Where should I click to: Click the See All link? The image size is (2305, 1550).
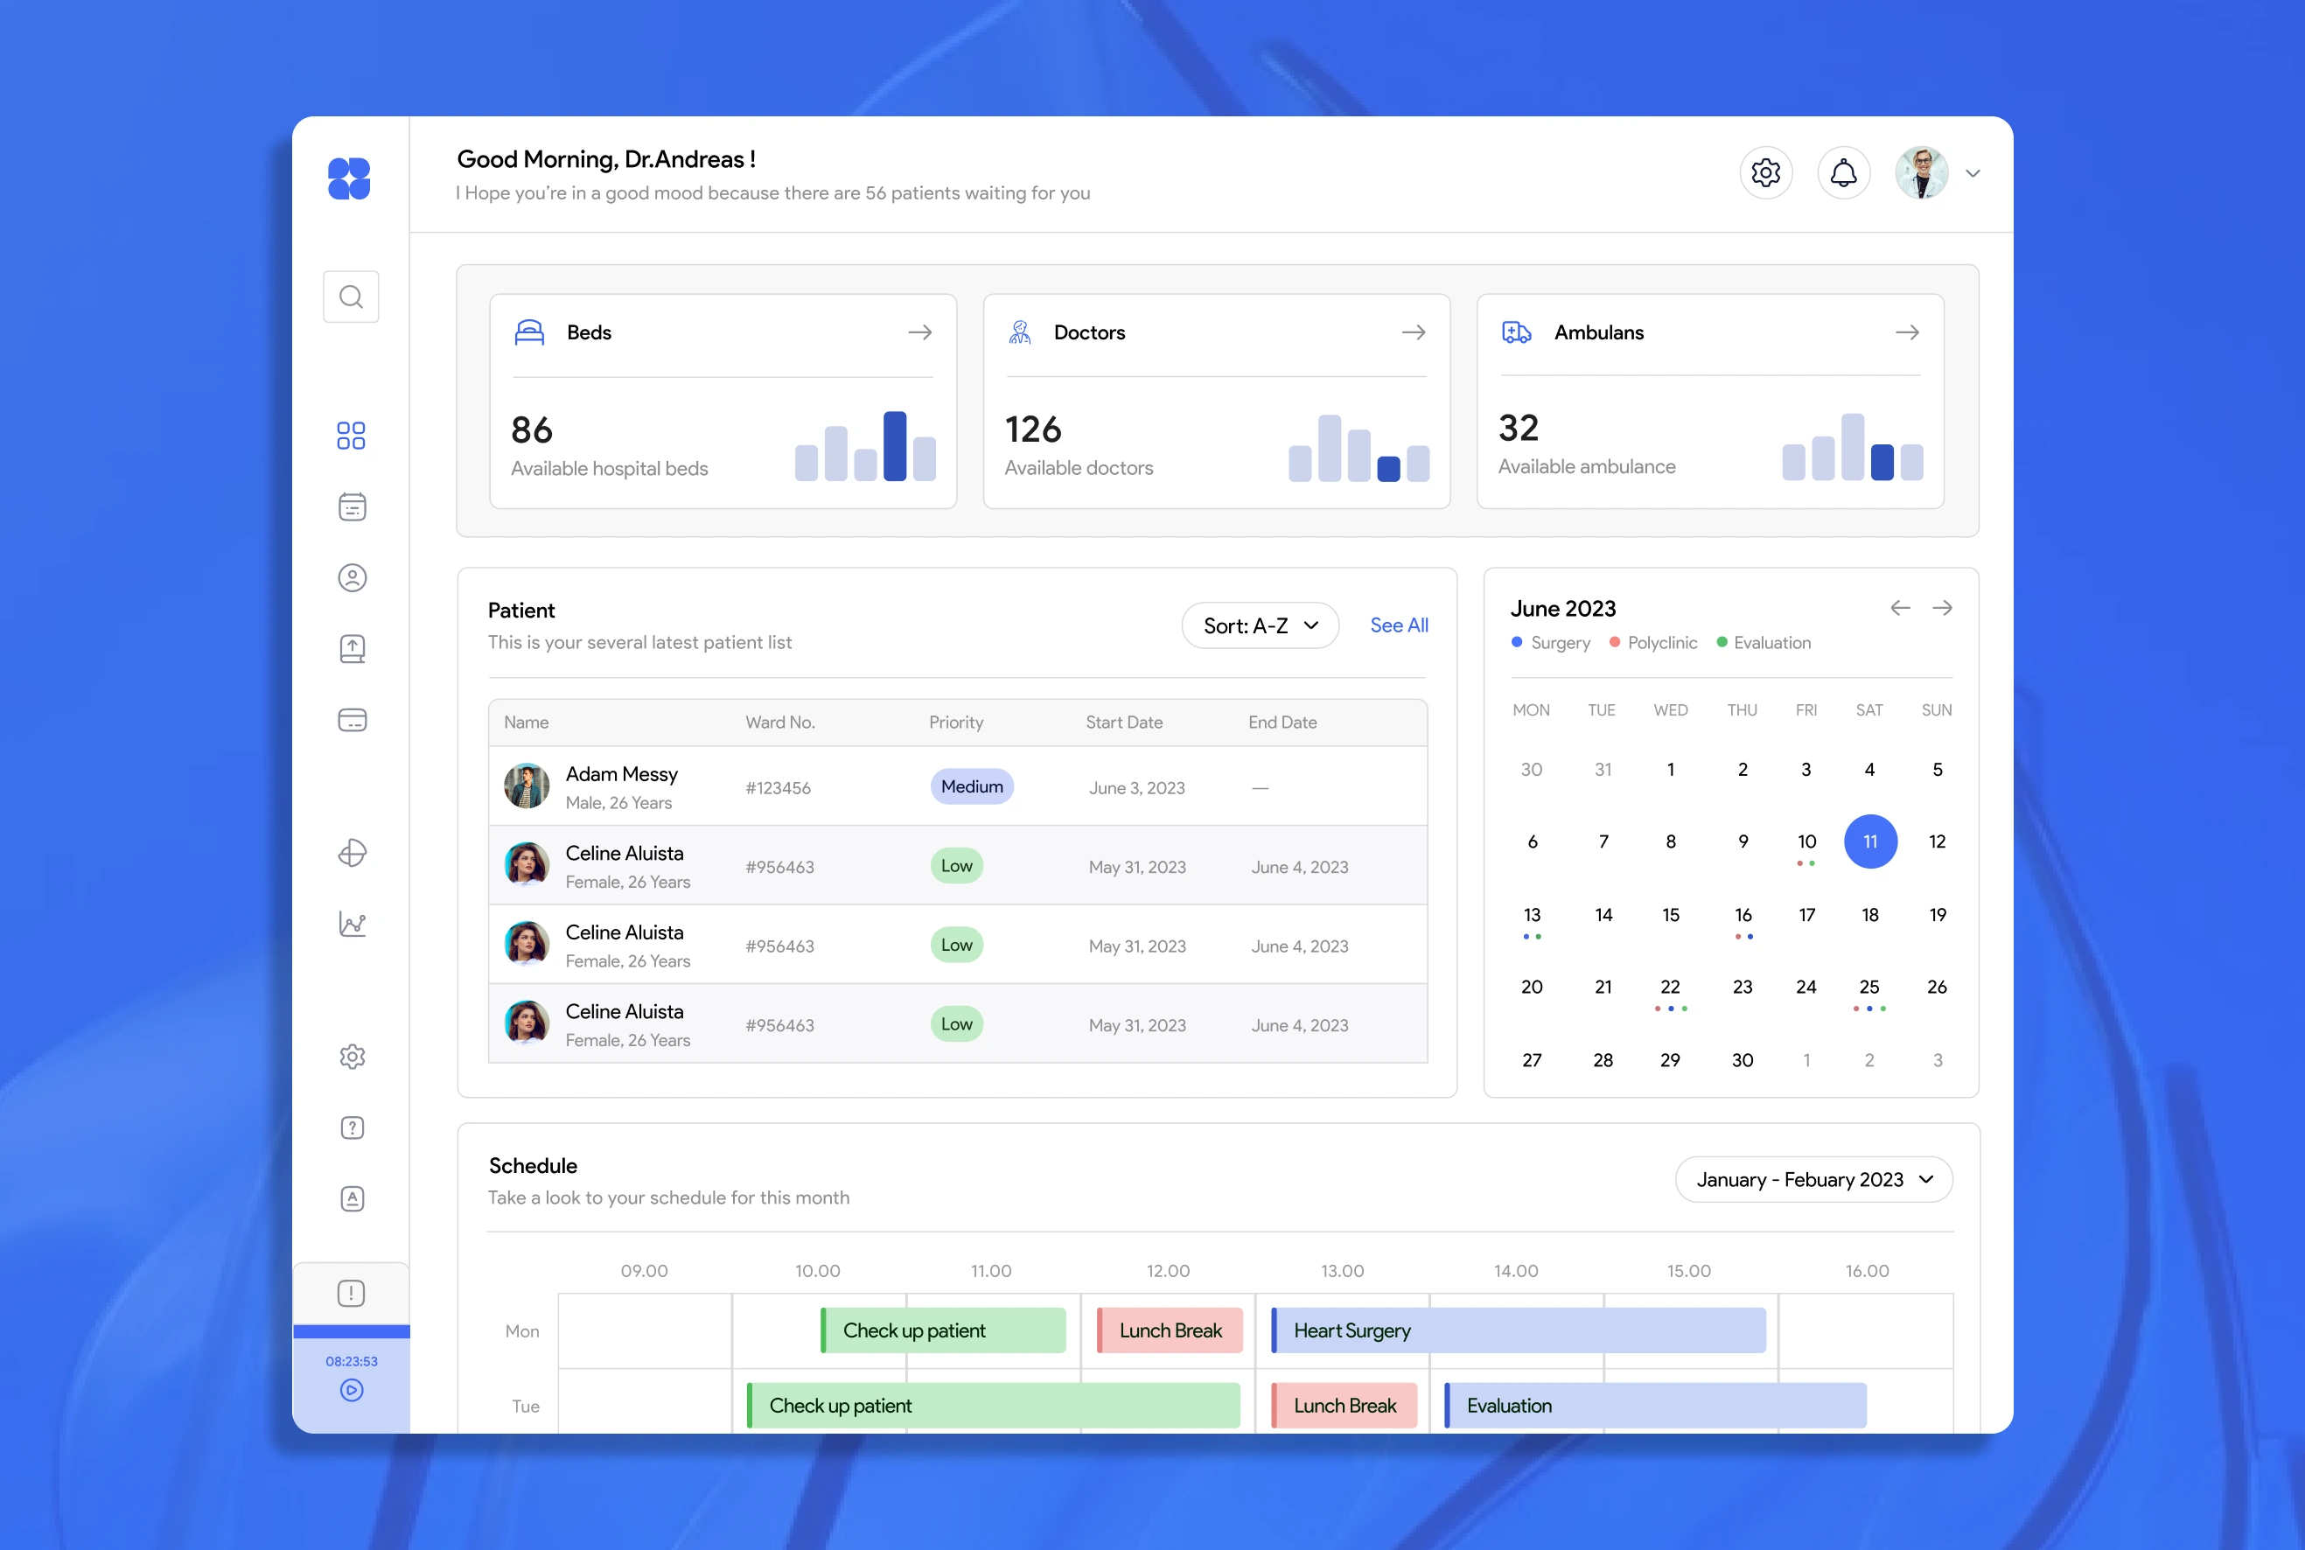tap(1399, 625)
